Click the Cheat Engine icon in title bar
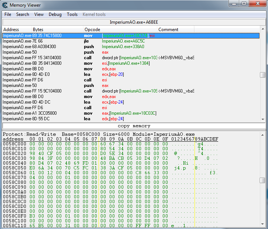Viewport: 268px width, 229px height. [x=5, y=5]
